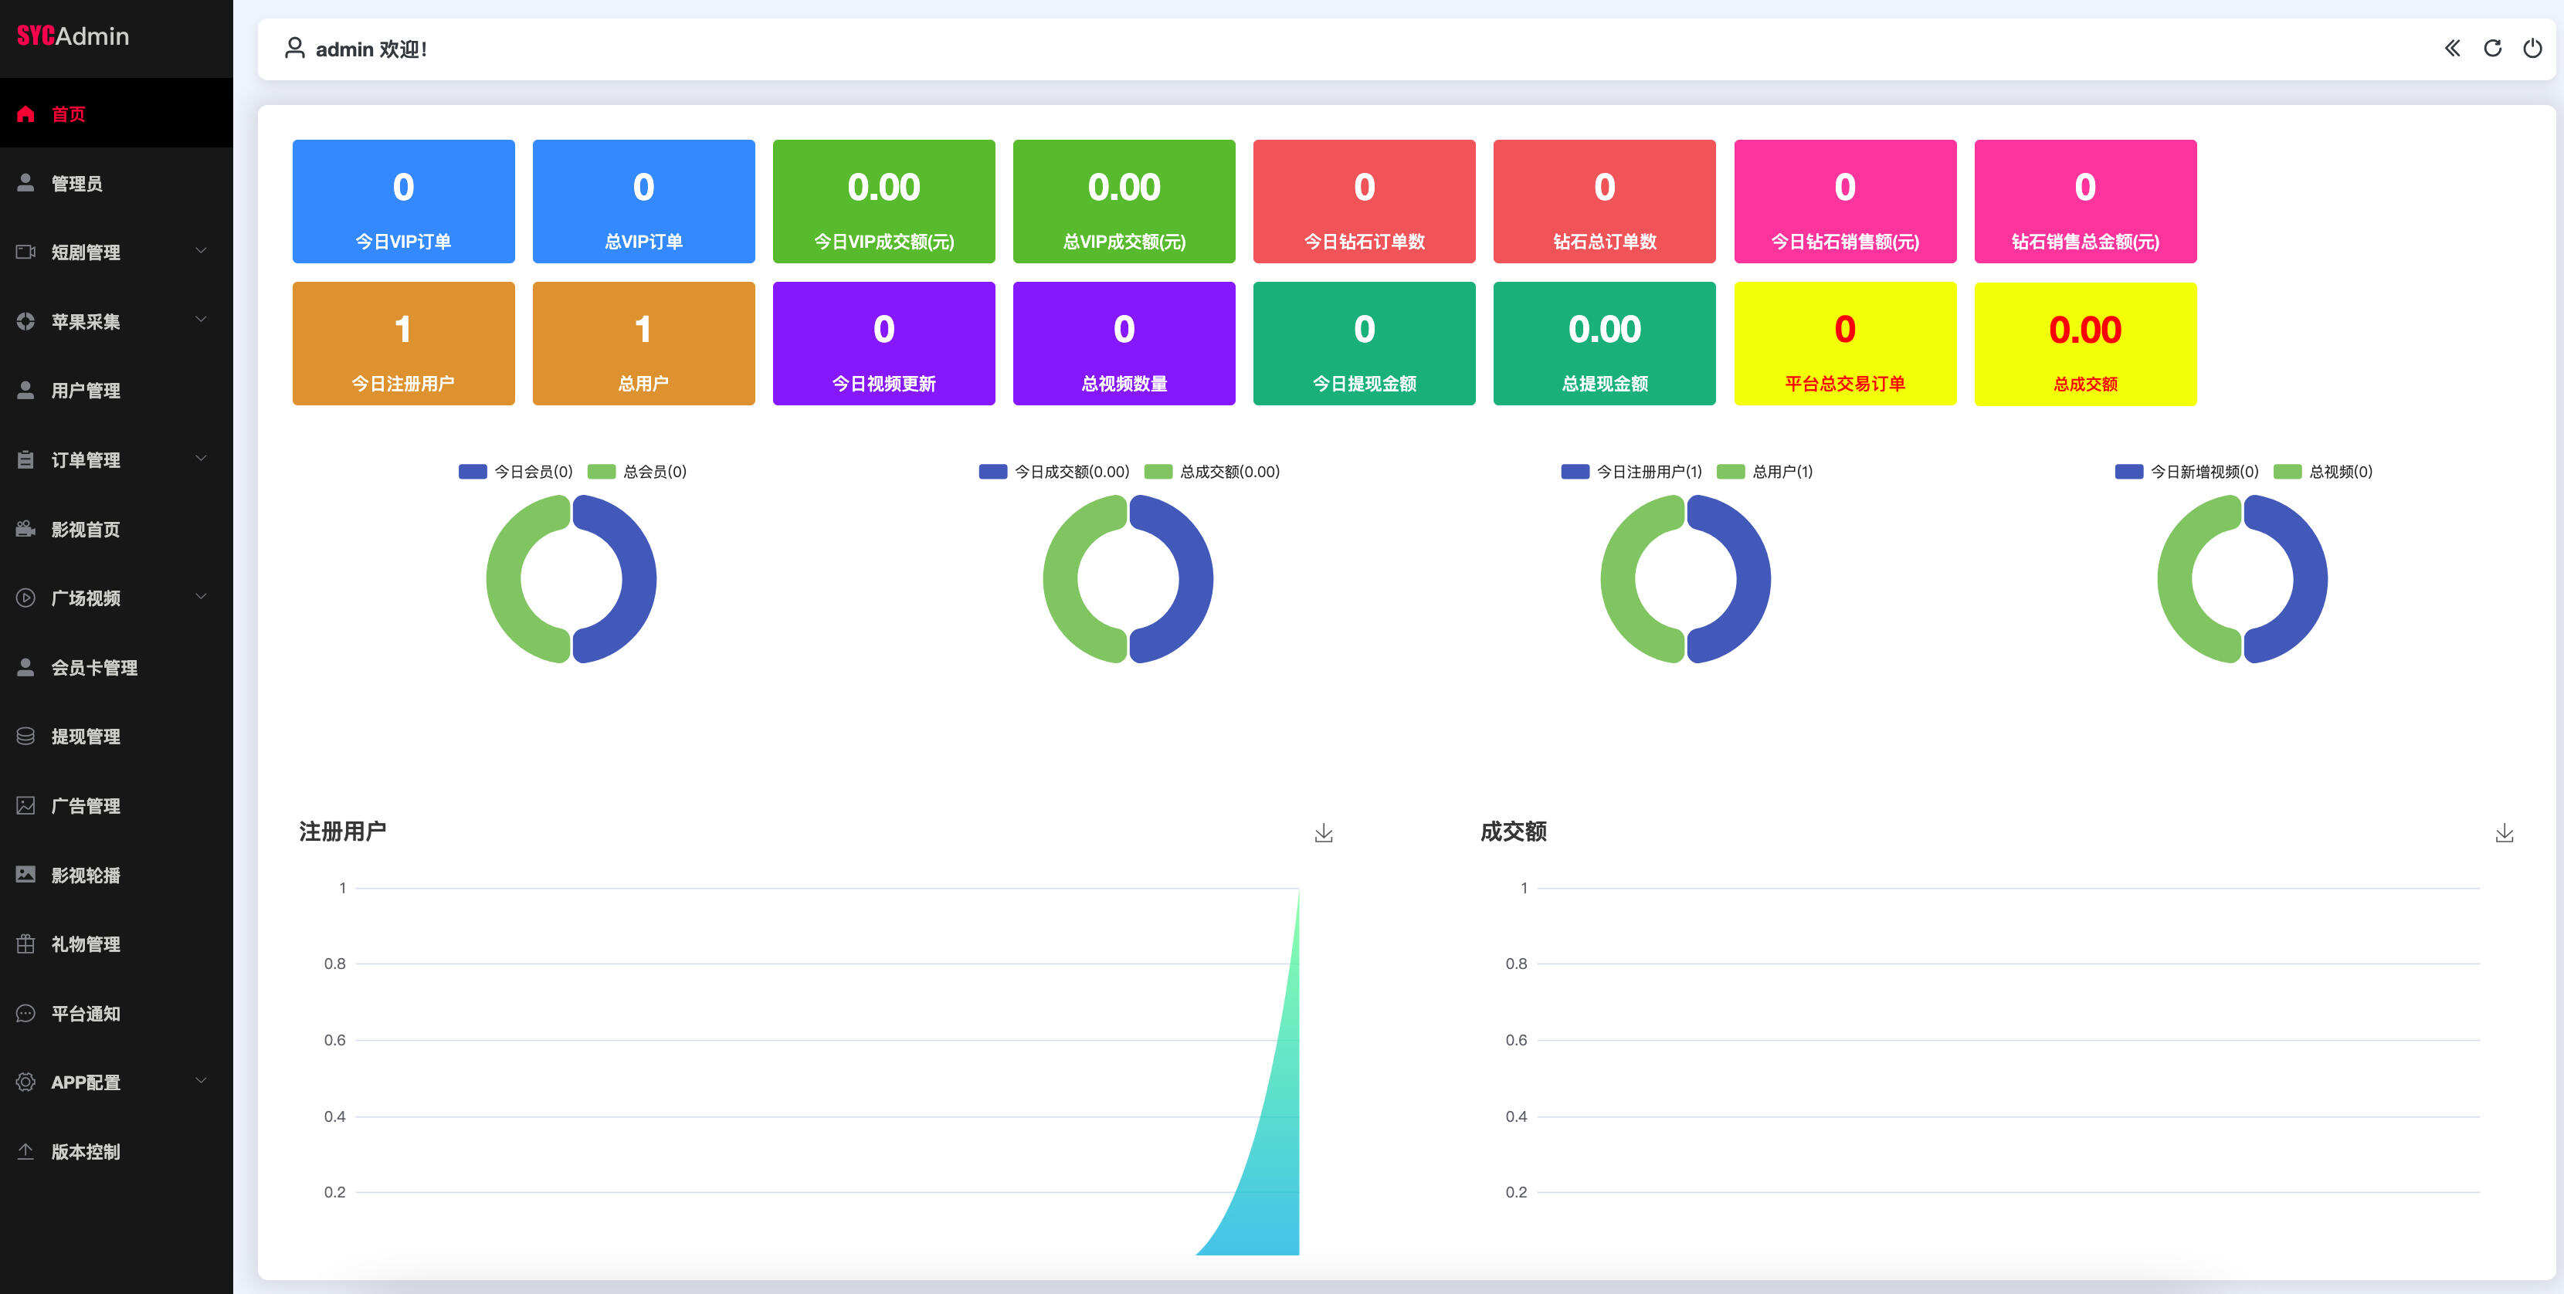Click the green 总视频(0) legend swatch
The width and height of the screenshot is (2564, 1294).
[x=2288, y=472]
